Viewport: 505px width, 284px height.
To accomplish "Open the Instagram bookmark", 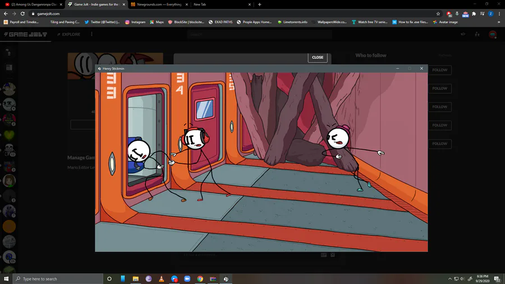I will click(135, 22).
